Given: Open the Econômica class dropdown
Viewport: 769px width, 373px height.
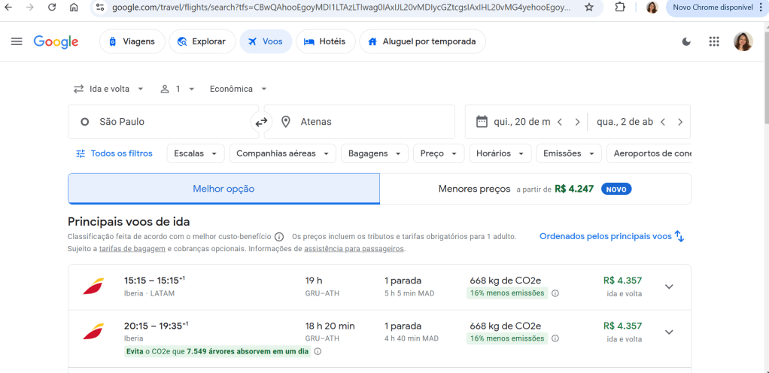Looking at the screenshot, I should [x=238, y=89].
